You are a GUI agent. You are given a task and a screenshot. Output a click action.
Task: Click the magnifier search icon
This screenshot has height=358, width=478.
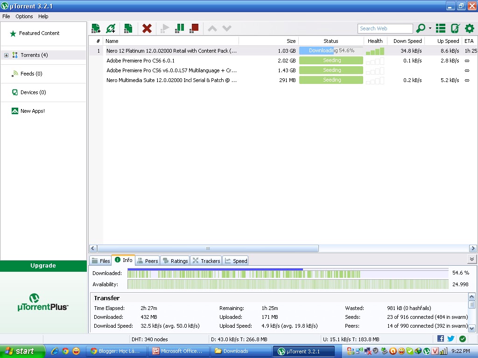pos(421,28)
